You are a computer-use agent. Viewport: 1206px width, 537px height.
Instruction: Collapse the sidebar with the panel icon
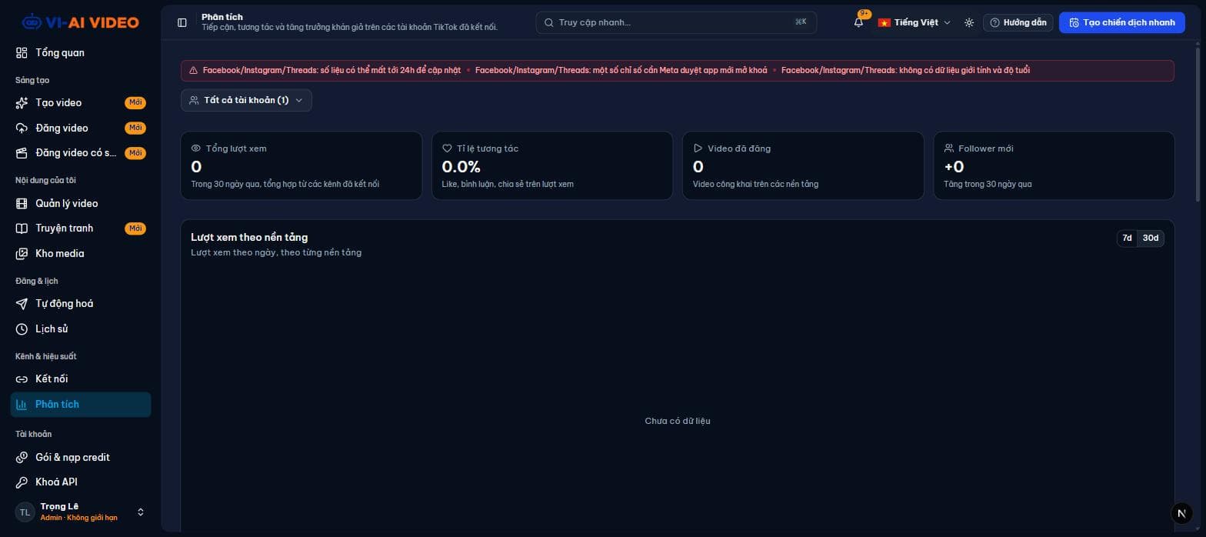[182, 22]
